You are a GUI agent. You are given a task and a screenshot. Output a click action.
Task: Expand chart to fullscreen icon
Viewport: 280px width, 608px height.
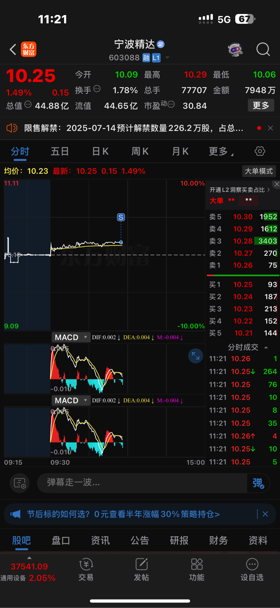pyautogui.click(x=196, y=356)
